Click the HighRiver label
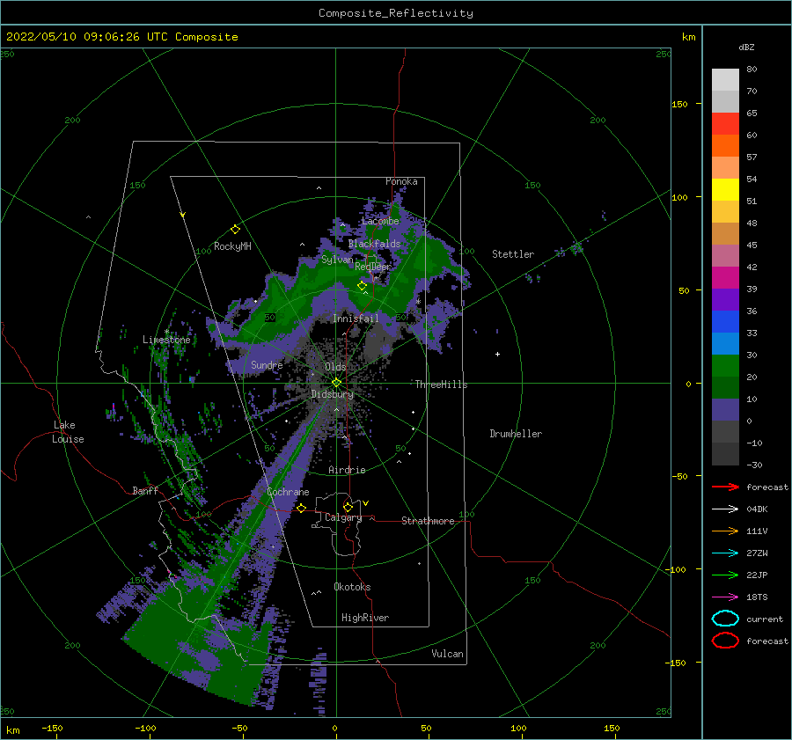Screen dimensions: 792x740 365,618
